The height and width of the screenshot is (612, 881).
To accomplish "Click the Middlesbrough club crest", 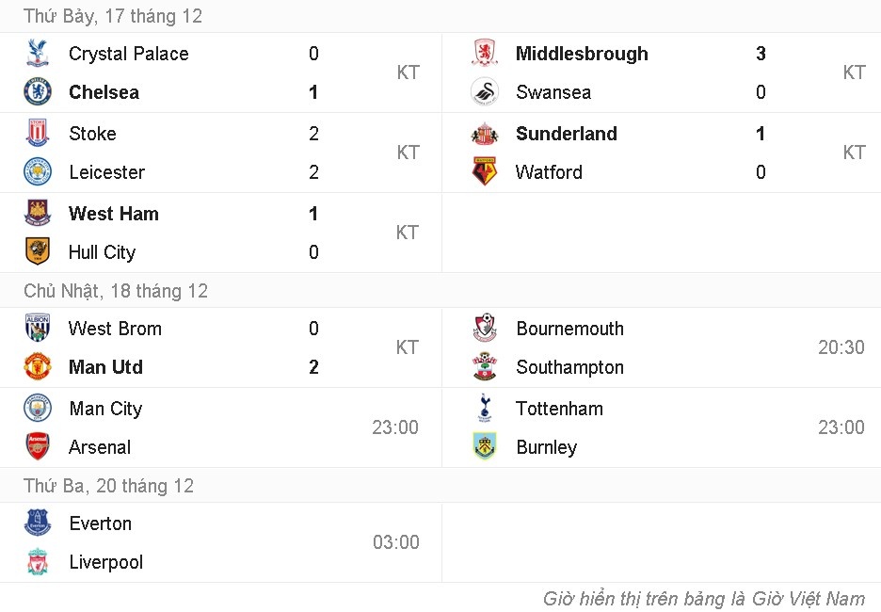I will click(x=484, y=54).
